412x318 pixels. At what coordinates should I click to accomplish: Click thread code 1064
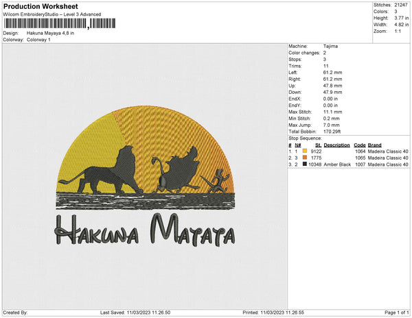pos(360,151)
